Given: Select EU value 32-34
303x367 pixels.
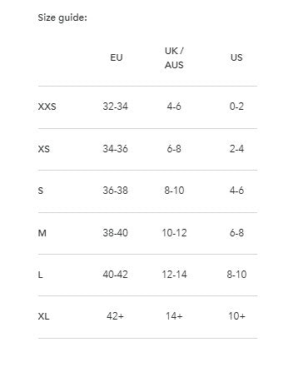Looking at the screenshot, I should (115, 107).
